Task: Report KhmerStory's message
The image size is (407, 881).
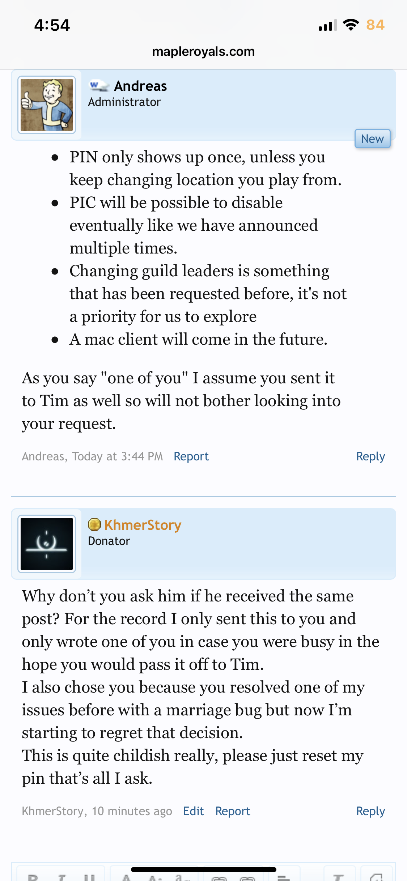Action: 233,811
